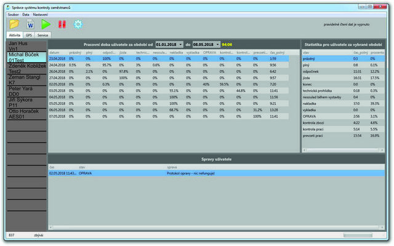The height and width of the screenshot is (246, 394).
Task: Expand the end date 08.05.2018 dropdown
Action: (217, 44)
